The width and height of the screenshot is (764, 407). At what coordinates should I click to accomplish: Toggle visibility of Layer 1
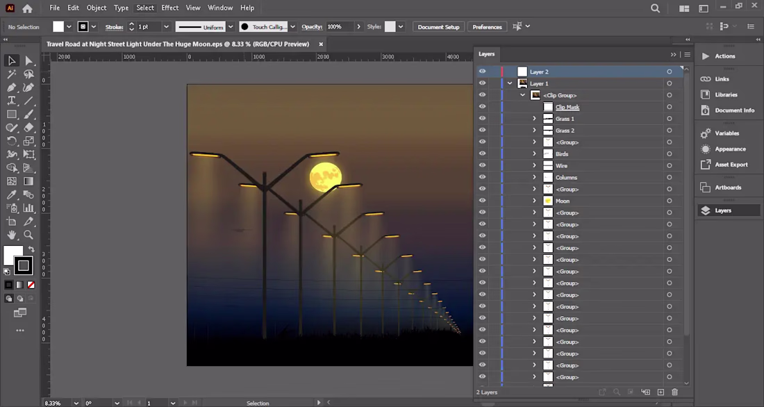483,83
